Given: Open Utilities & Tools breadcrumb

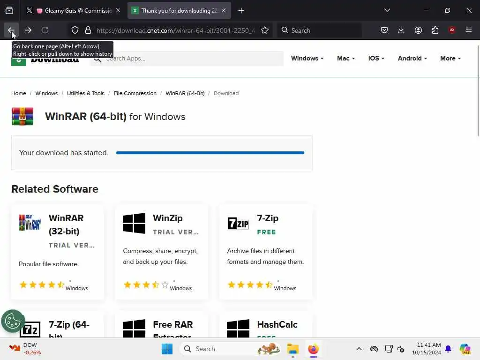Looking at the screenshot, I should (x=86, y=93).
